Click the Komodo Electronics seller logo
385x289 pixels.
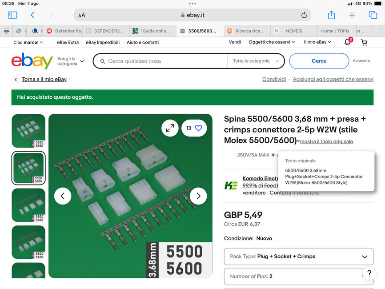231,185
